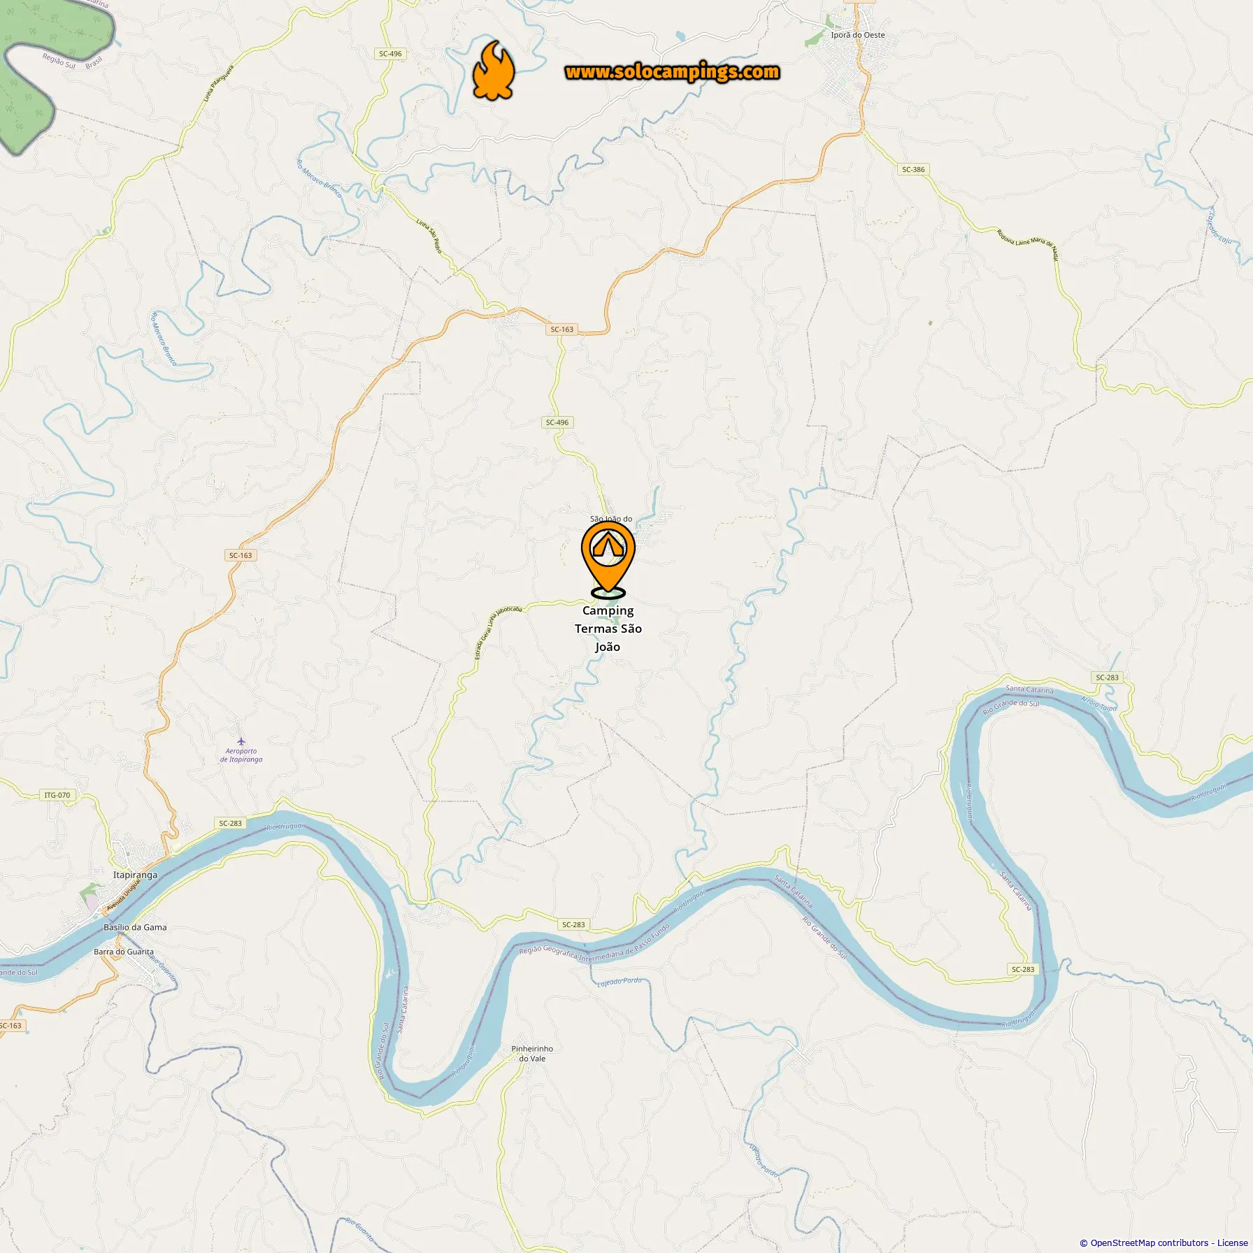Click the SC-496 shield at the top of the map
This screenshot has height=1253, width=1253.
tap(390, 54)
